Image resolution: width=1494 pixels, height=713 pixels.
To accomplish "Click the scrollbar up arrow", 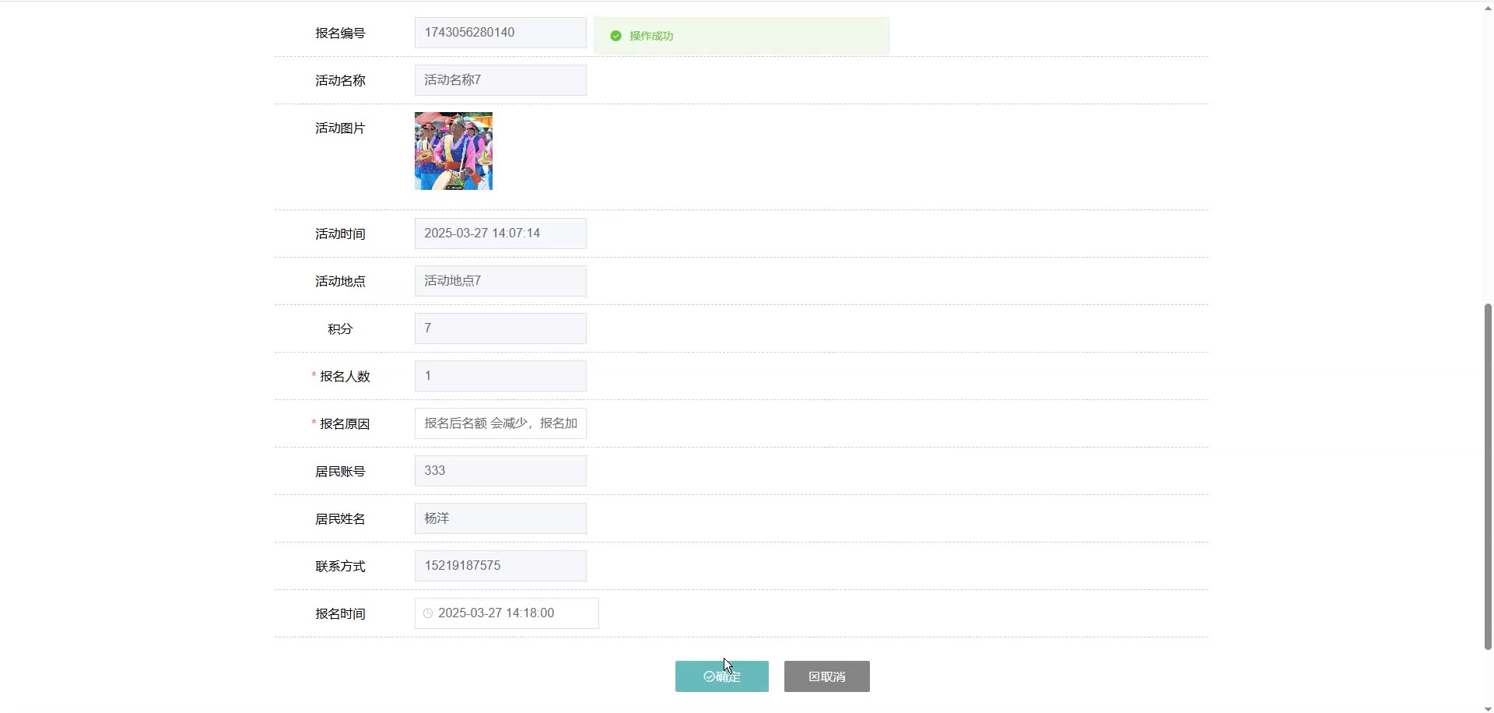I will (1488, 7).
